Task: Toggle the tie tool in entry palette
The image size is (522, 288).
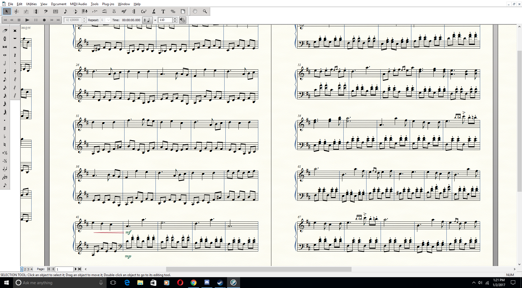Action: [5, 169]
